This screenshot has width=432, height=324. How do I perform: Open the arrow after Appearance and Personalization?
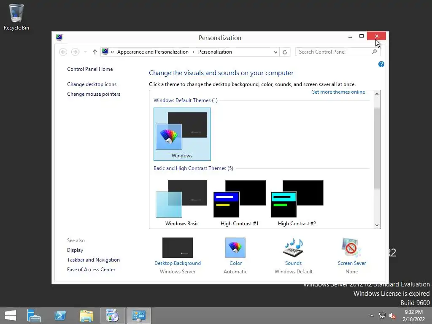193,52
